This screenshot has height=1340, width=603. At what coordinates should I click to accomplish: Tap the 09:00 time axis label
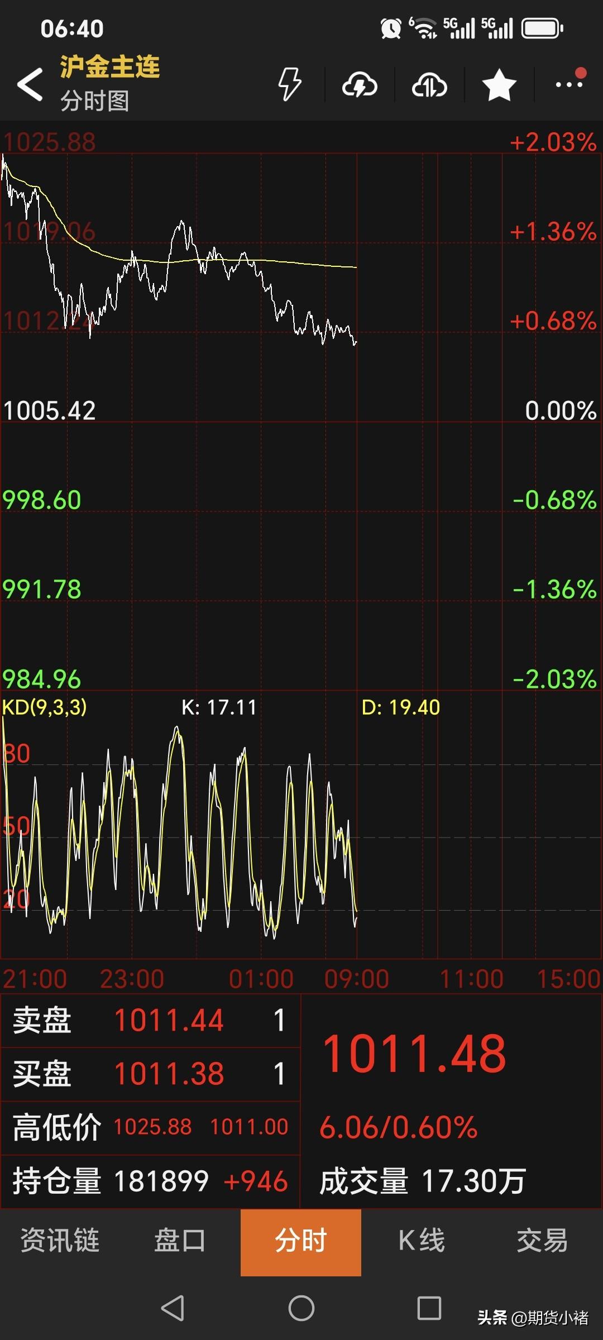click(x=357, y=979)
